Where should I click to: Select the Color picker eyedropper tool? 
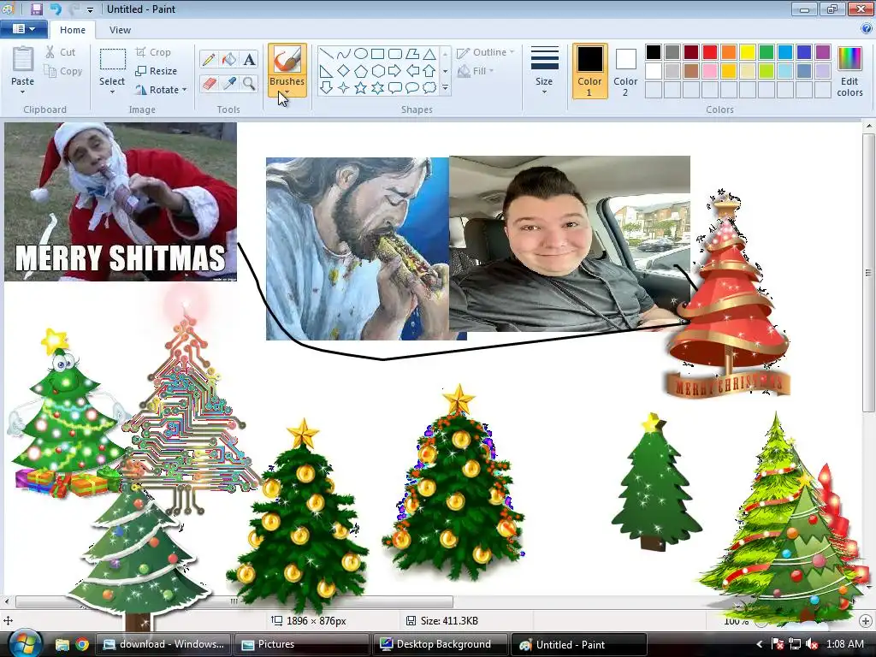[229, 84]
